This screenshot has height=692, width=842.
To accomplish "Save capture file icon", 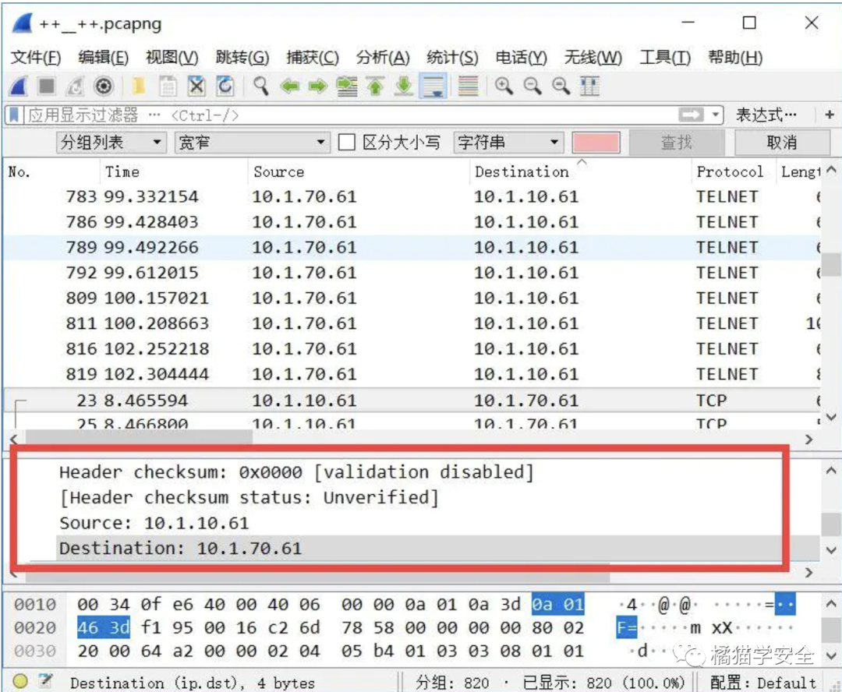I will [168, 86].
